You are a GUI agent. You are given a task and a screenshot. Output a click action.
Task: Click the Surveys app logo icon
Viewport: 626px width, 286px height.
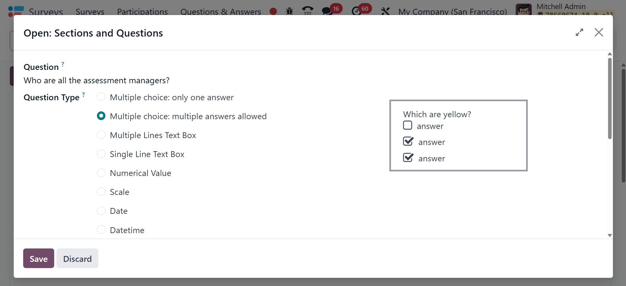pos(16,11)
